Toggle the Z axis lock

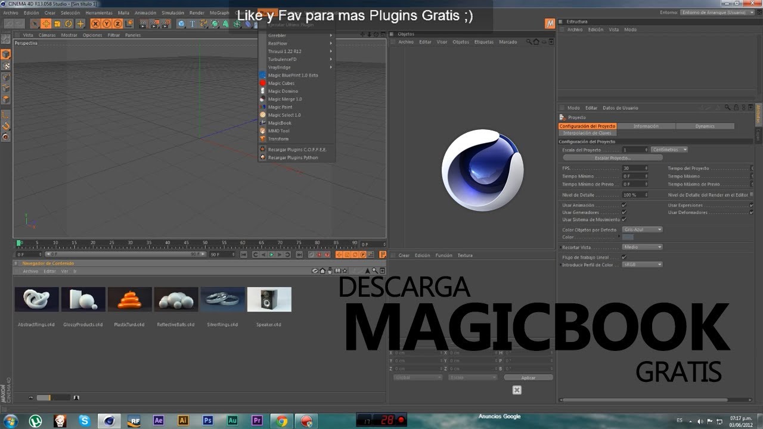click(x=117, y=24)
